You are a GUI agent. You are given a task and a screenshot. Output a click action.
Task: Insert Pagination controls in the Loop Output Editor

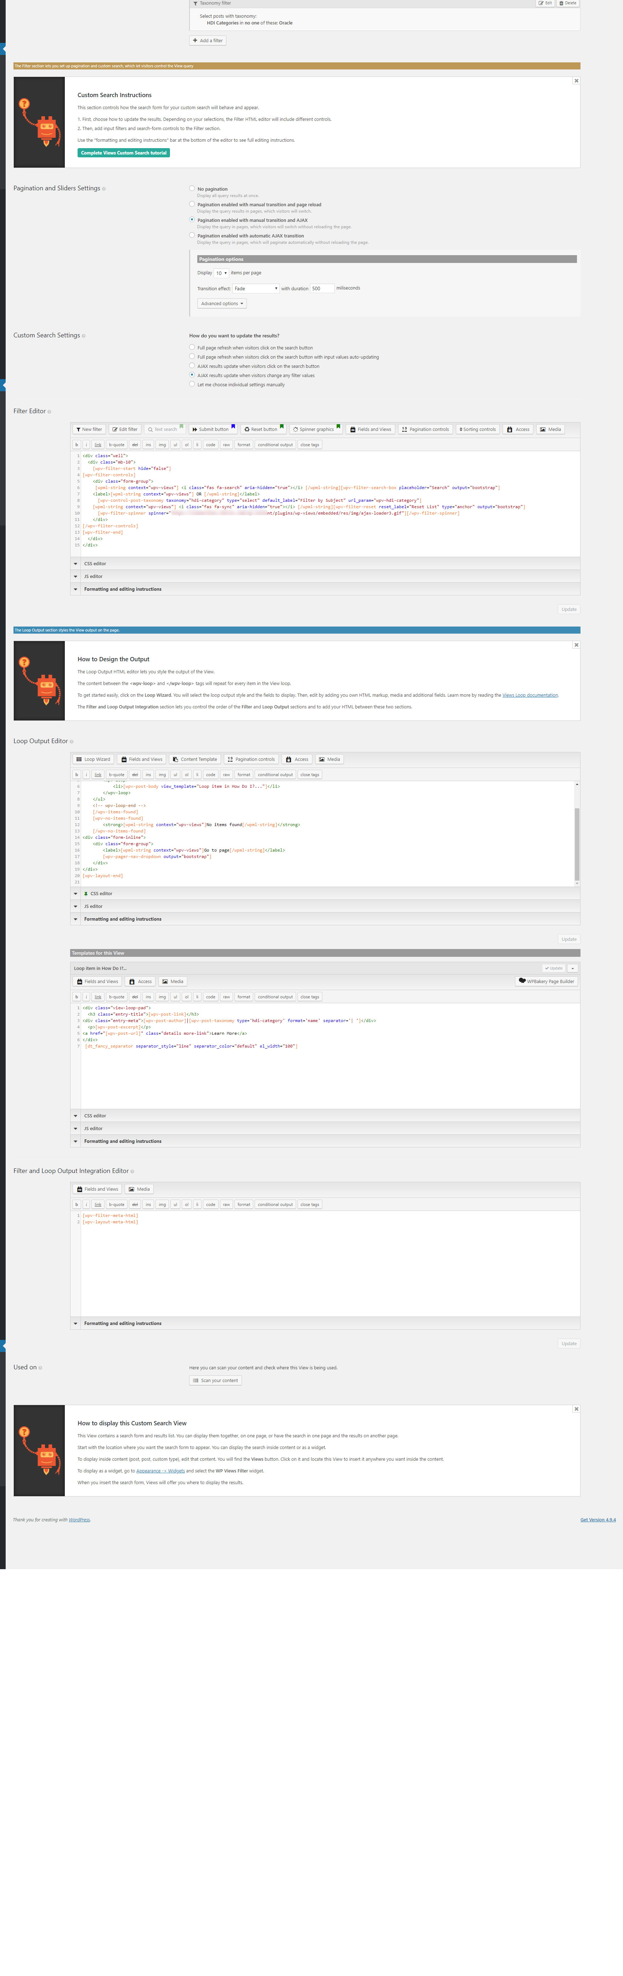tap(251, 759)
